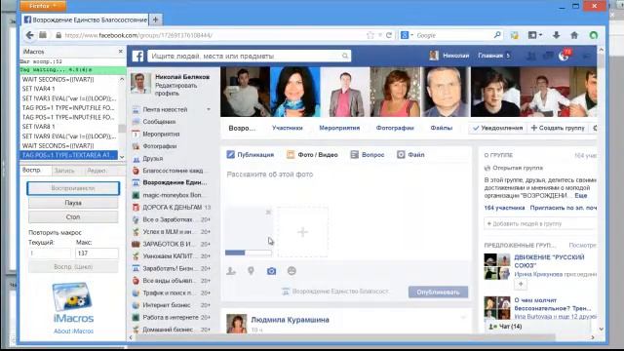Open notifications globe icon with red badge
Screen dimensions: 624x351
pyautogui.click(x=565, y=56)
